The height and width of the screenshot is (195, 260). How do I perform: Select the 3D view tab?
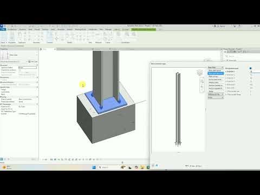point(47,49)
